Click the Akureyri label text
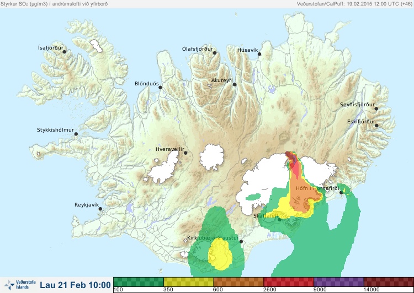The image size is (414, 293). 222,80
